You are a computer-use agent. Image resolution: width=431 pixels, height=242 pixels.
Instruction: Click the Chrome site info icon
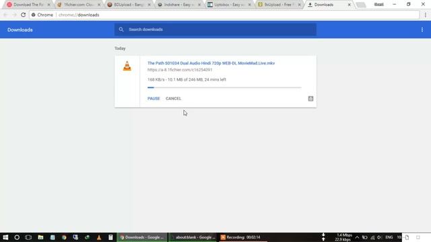point(33,15)
